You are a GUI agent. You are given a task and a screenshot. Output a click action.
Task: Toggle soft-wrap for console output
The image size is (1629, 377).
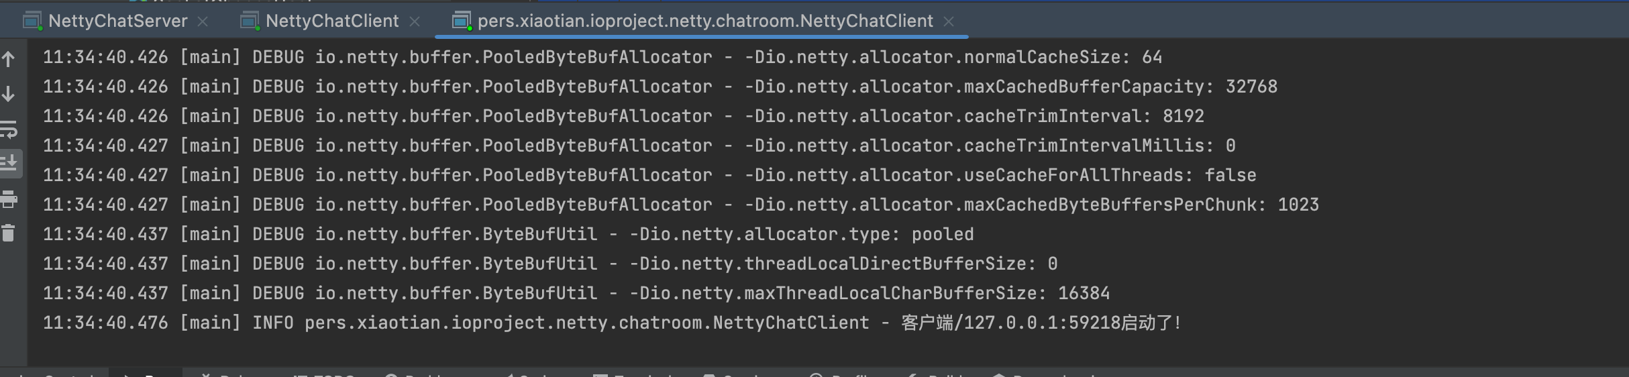9,129
